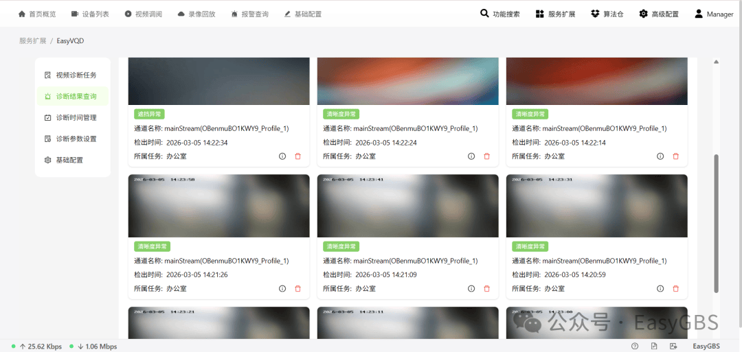Click the 遮挡异常 tag on the 14:22:34 card

click(149, 114)
